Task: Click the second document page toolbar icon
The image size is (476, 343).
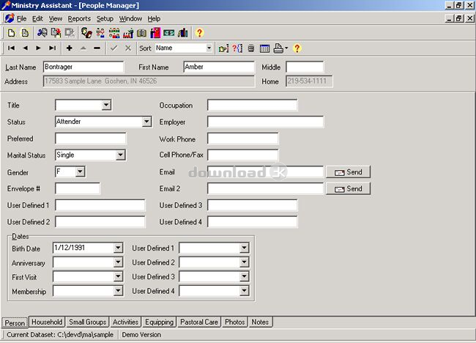Action: [x=25, y=33]
